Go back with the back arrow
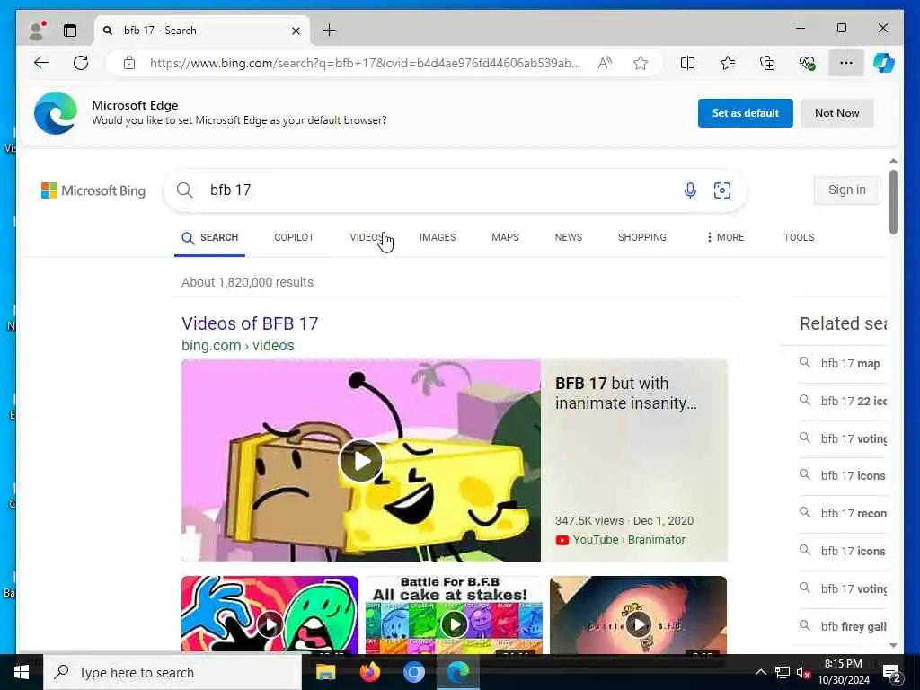Image resolution: width=920 pixels, height=690 pixels. coord(41,63)
